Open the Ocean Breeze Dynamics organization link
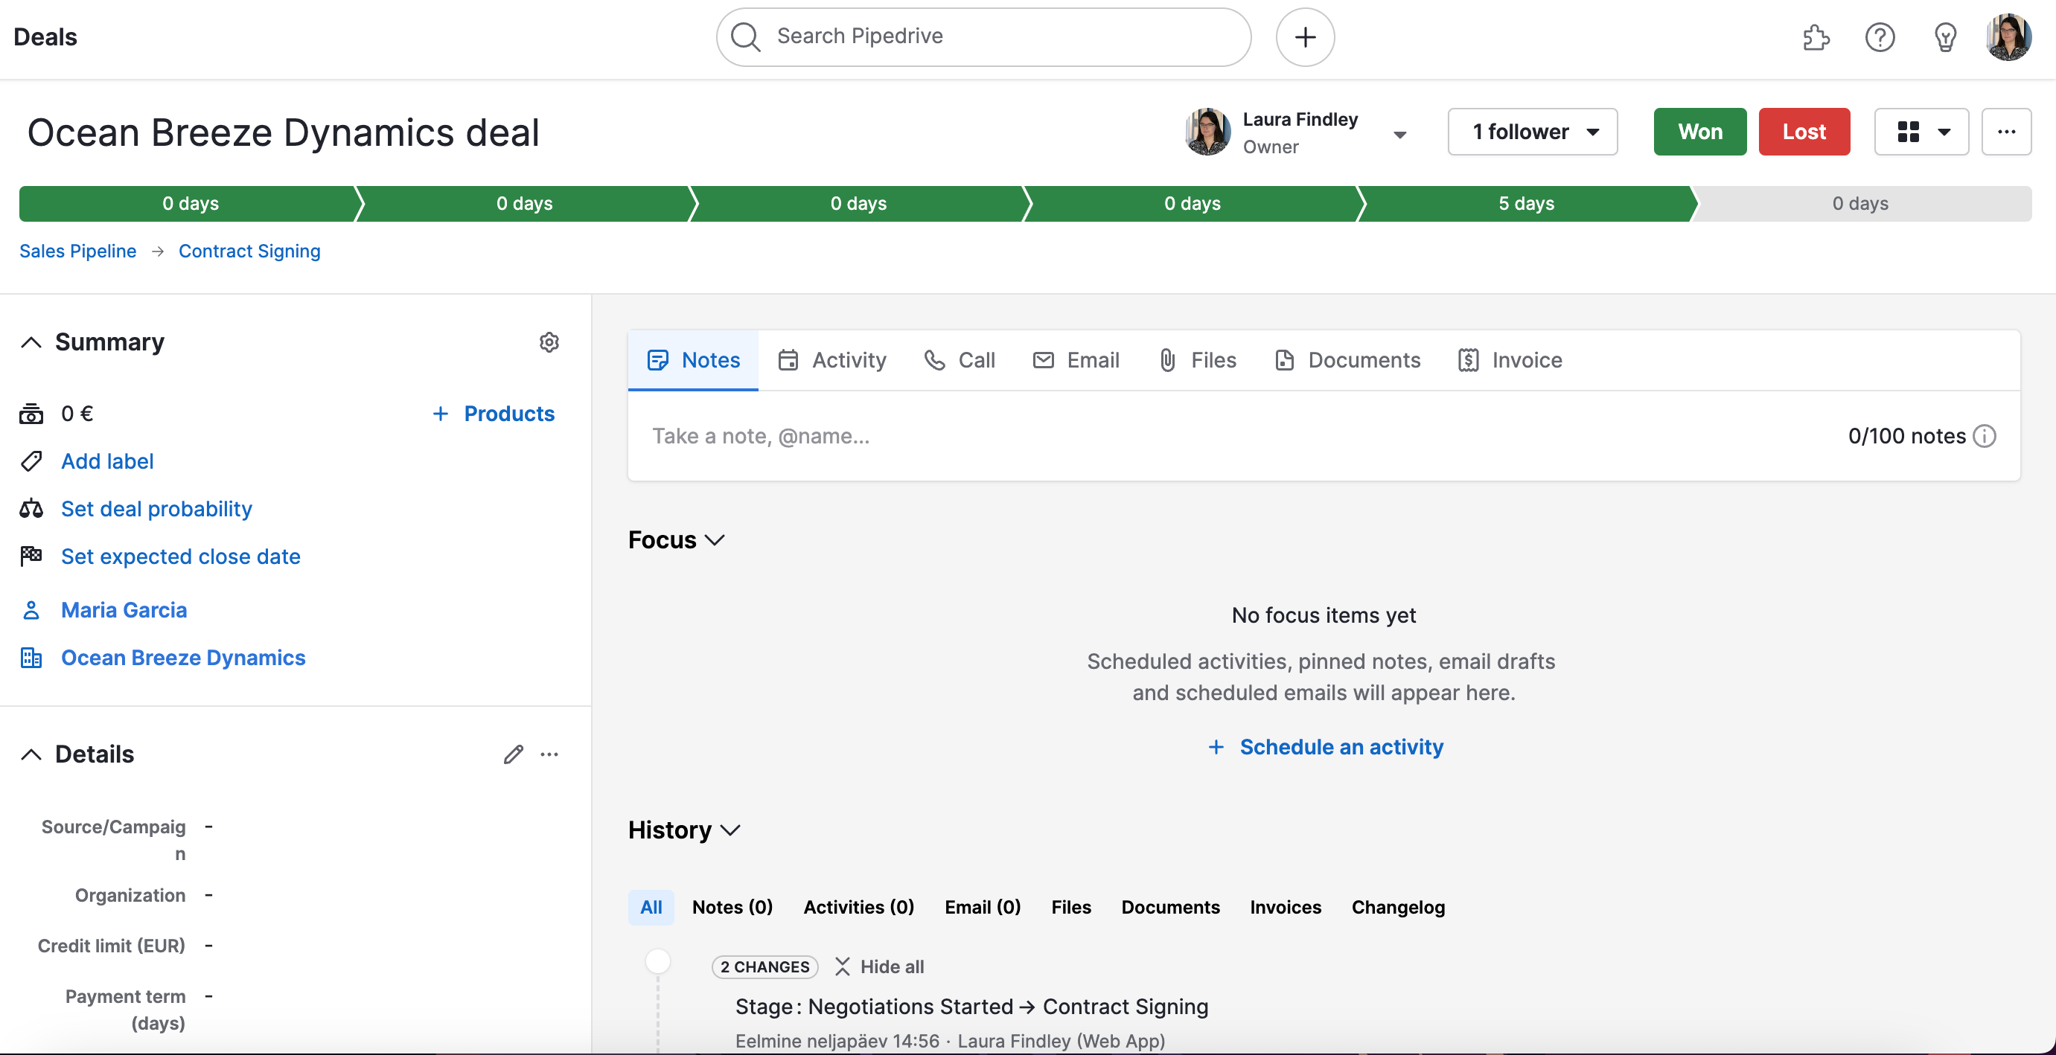The image size is (2056, 1055). [183, 658]
